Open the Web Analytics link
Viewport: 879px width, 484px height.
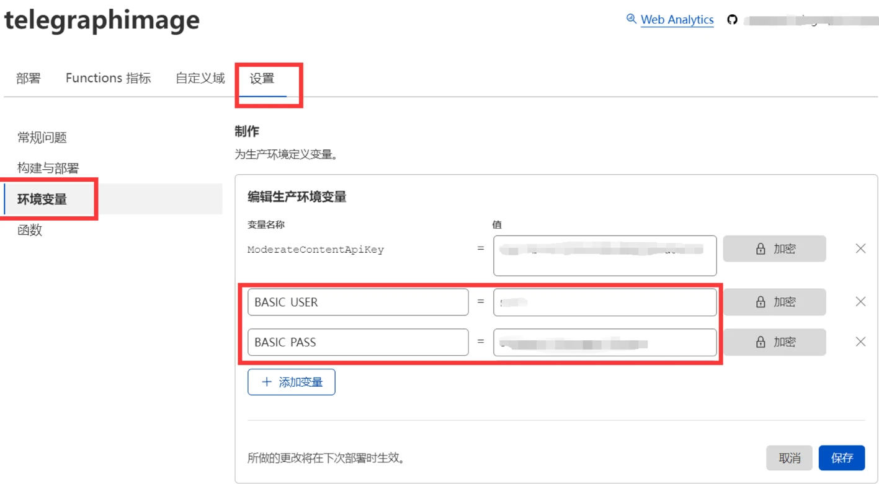676,20
